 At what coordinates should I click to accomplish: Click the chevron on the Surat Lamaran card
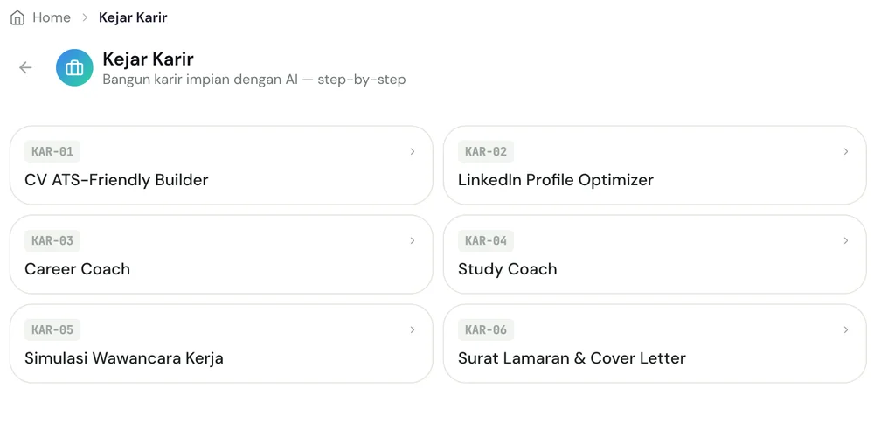[x=846, y=330]
